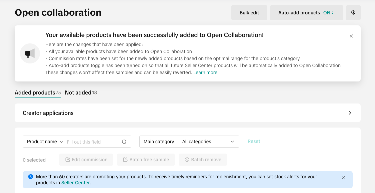The image size is (375, 193).
Task: Switch to the Not added tab
Action: [x=78, y=92]
